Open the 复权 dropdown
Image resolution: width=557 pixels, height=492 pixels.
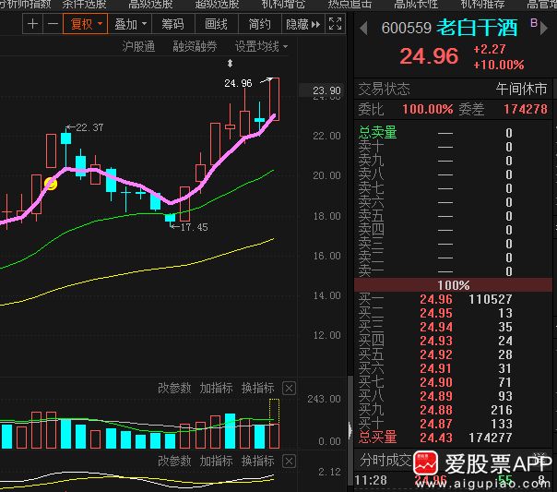tap(86, 24)
